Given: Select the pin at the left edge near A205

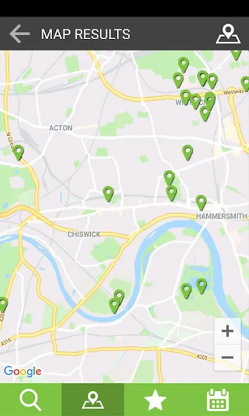Looking at the screenshot, I should click(x=3, y=305).
